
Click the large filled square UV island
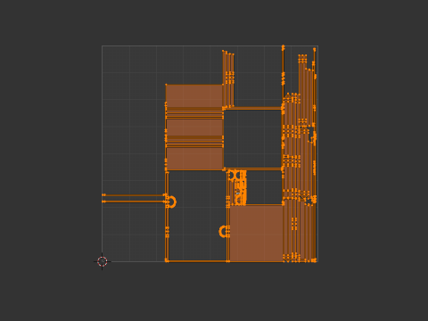click(257, 234)
